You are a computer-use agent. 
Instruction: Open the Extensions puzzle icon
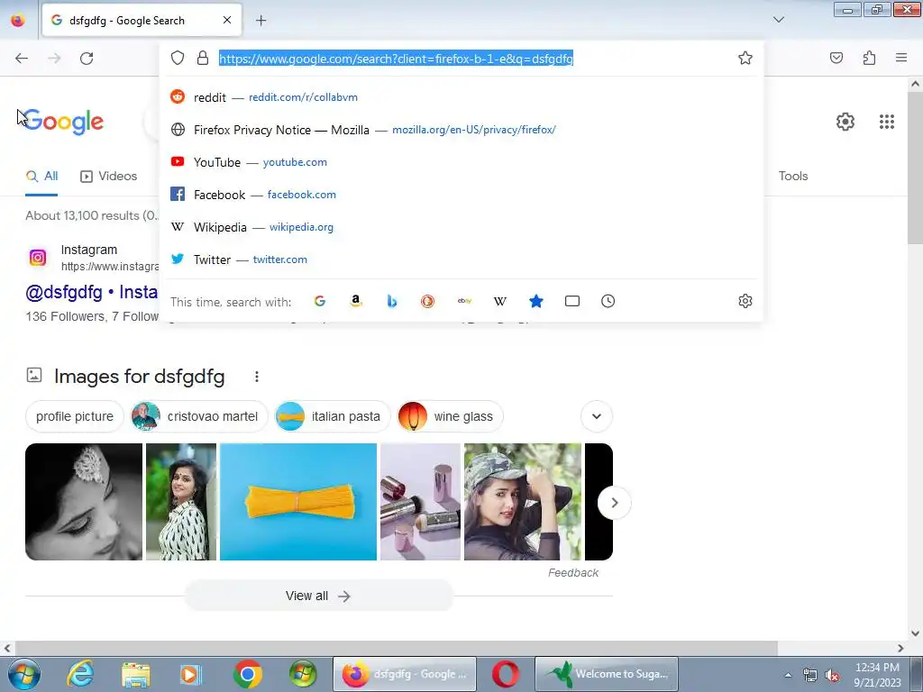coord(869,58)
